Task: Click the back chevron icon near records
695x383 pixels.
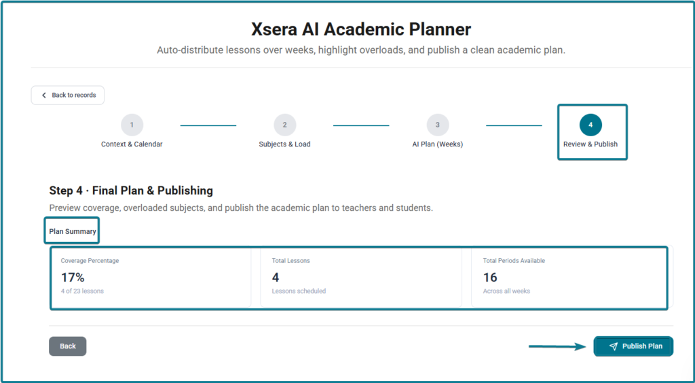Action: click(44, 95)
